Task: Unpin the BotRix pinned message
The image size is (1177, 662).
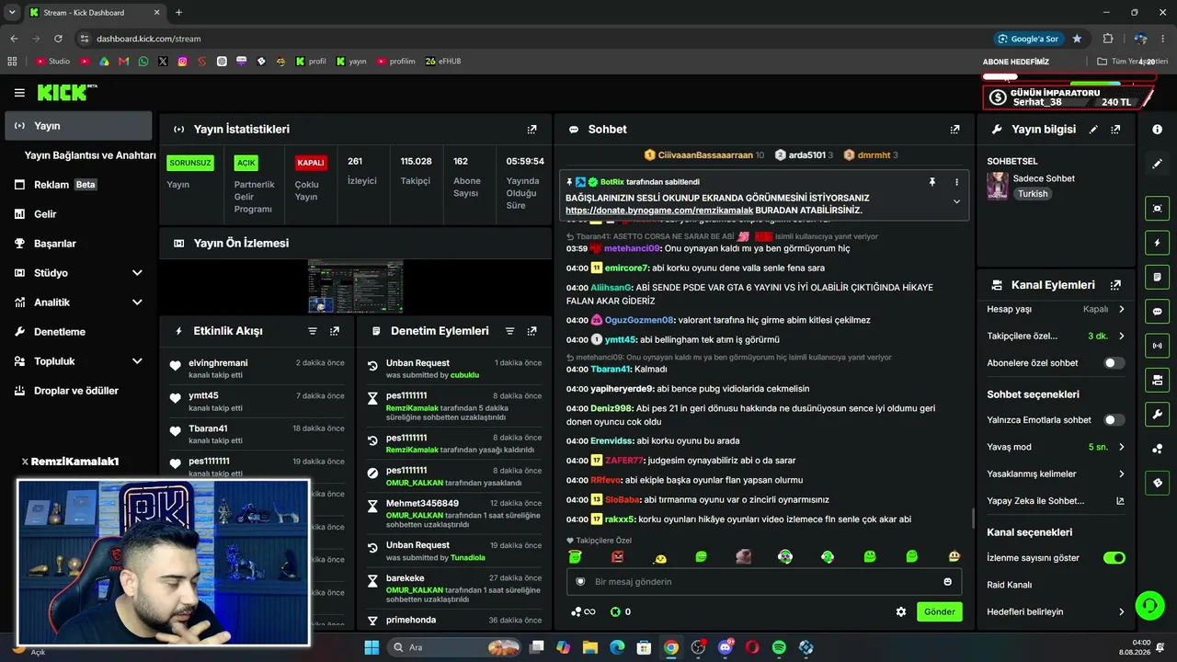Action: [932, 182]
